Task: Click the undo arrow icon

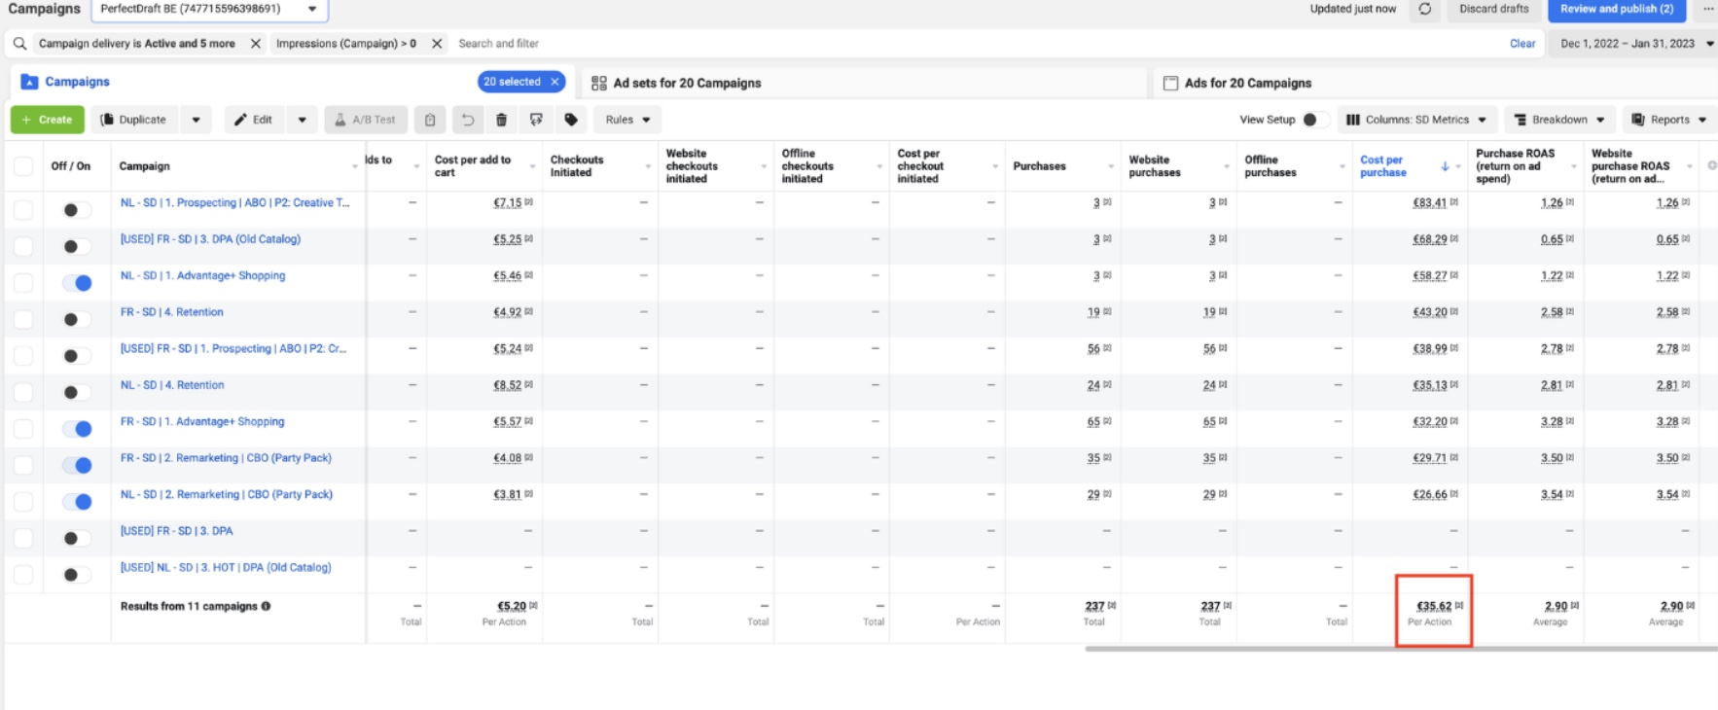Action: pos(467,120)
